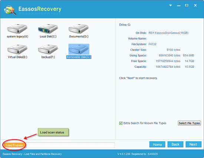The height and width of the screenshot is (158, 204).
Task: Click the 14.7GB free space value
Action: (x=190, y=61)
